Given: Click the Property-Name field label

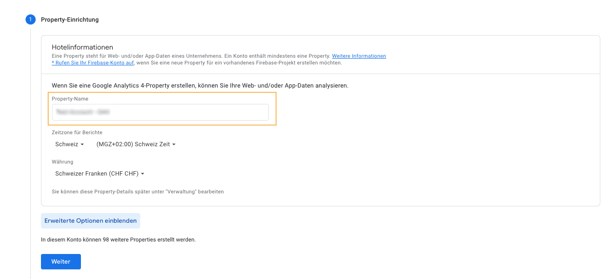Looking at the screenshot, I should coord(70,99).
